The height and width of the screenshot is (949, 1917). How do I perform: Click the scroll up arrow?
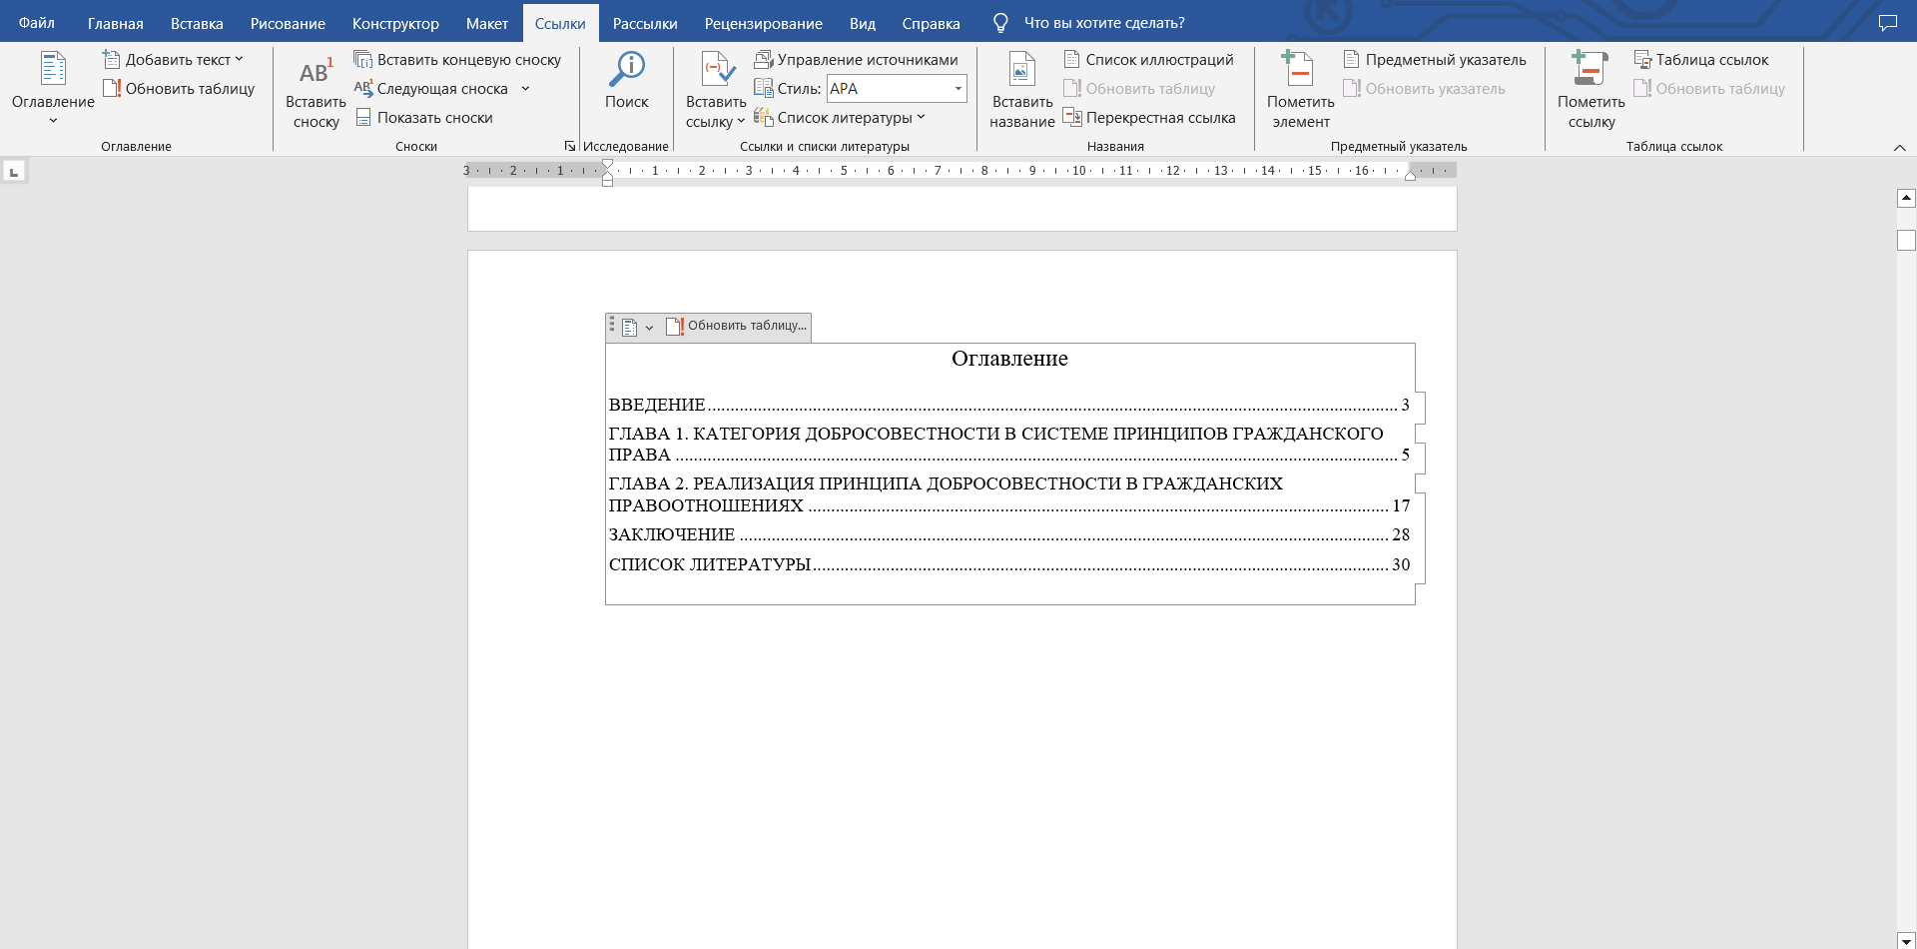(1906, 198)
